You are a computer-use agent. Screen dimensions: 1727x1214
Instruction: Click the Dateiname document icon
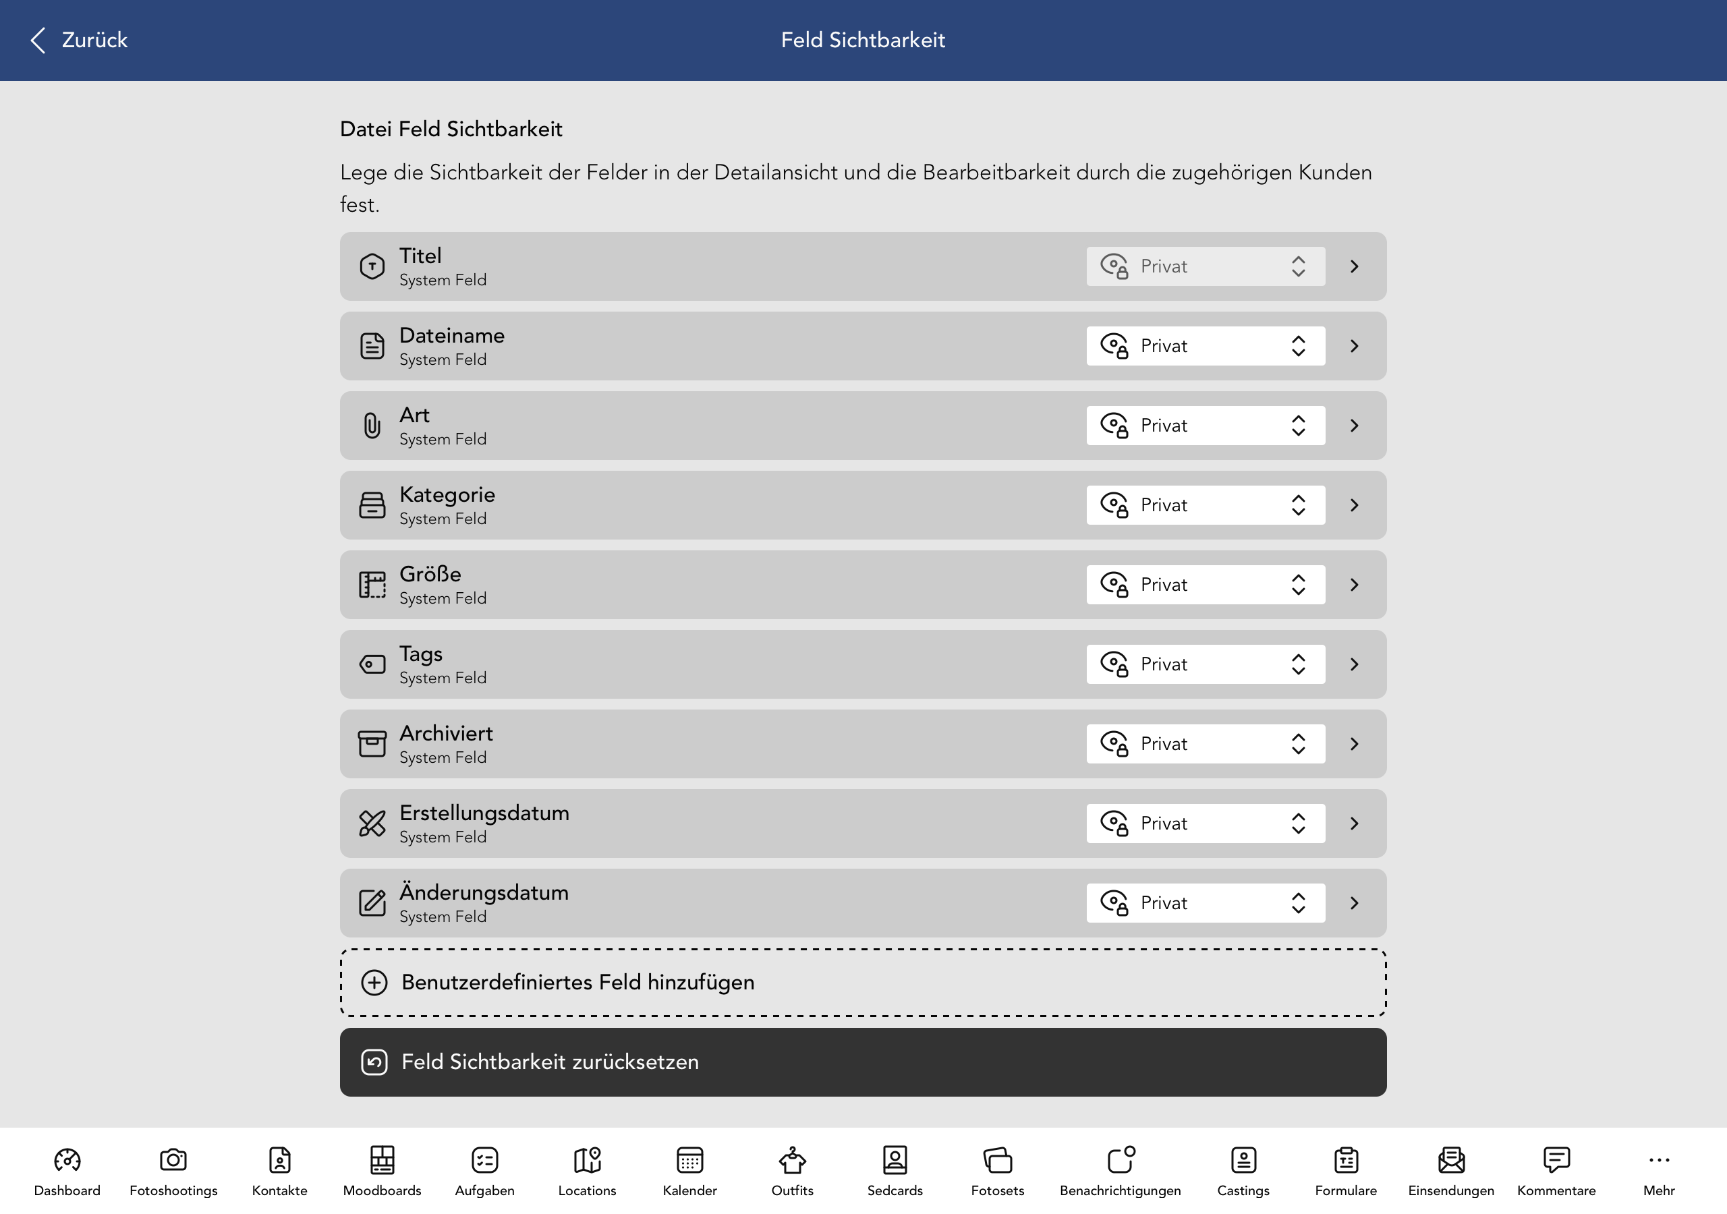tap(372, 346)
